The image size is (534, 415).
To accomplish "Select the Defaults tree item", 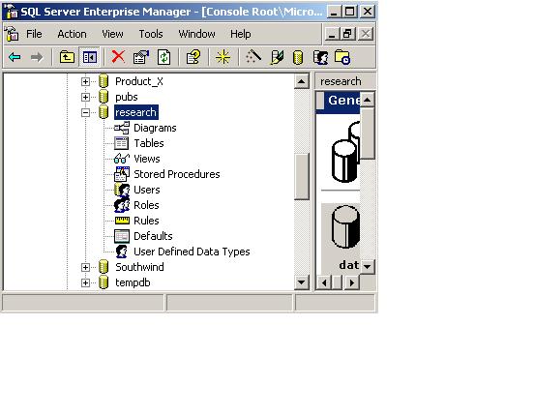I will [153, 236].
